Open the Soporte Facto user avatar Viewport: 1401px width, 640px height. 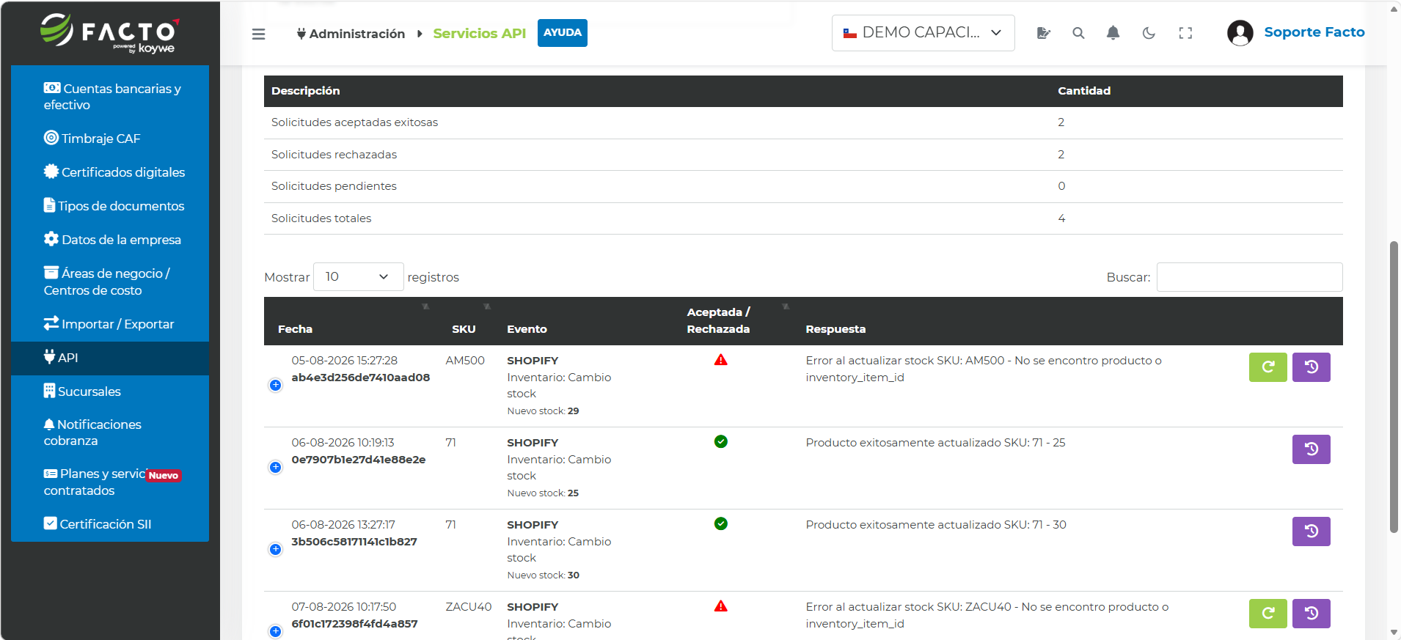coord(1240,33)
